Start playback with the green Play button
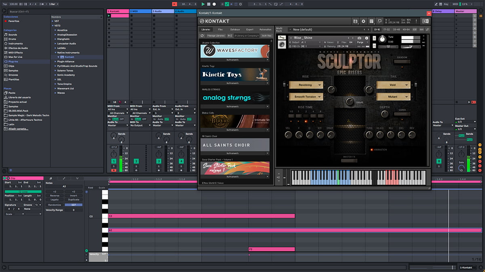Screen dimensions: 485x272 click(203, 4)
